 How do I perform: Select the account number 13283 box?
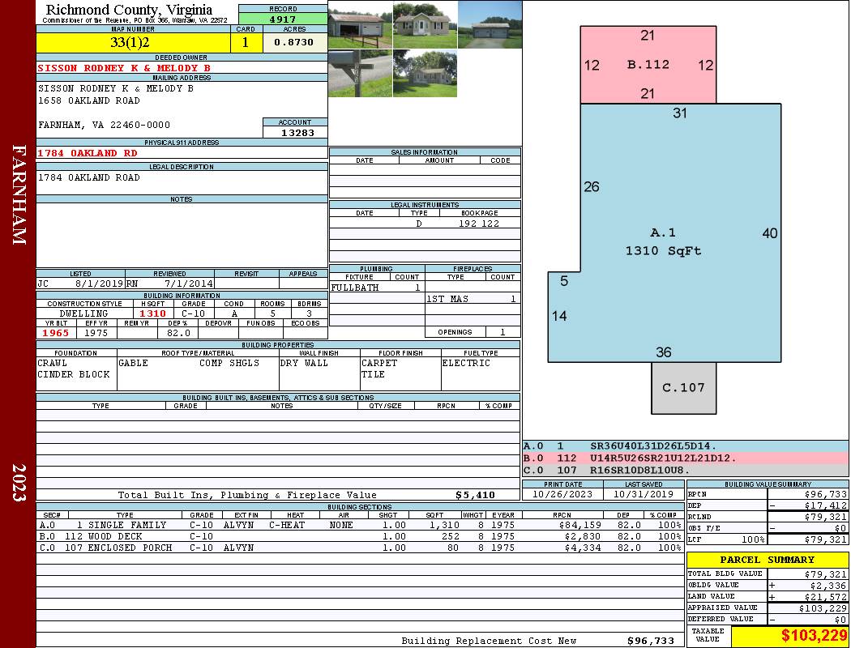click(x=295, y=133)
